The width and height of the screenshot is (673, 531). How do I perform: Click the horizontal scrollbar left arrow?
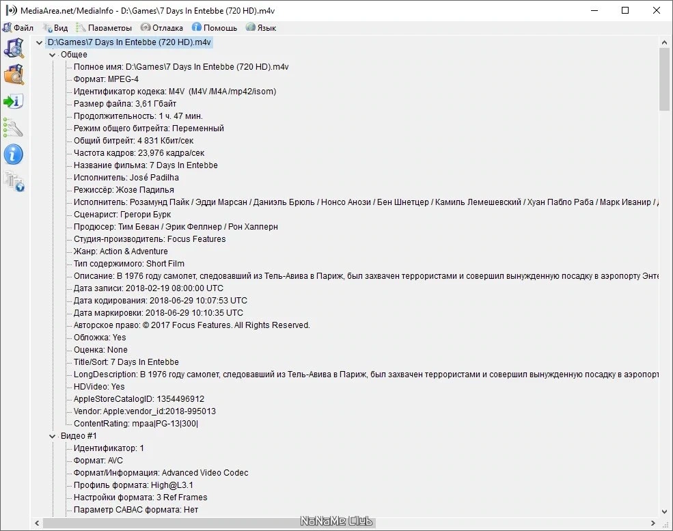tap(37, 523)
